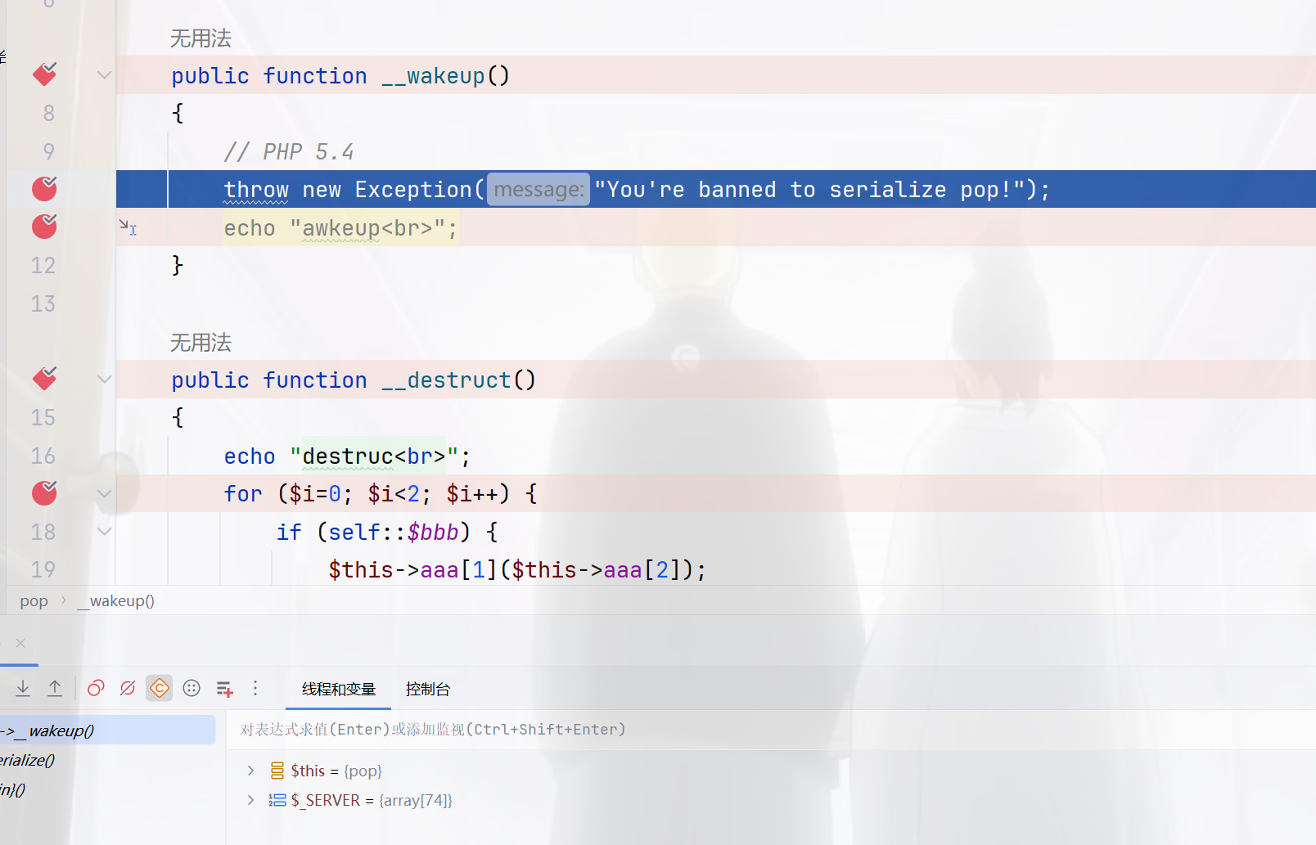Click the round dotted debugger settings icon

pyautogui.click(x=192, y=689)
